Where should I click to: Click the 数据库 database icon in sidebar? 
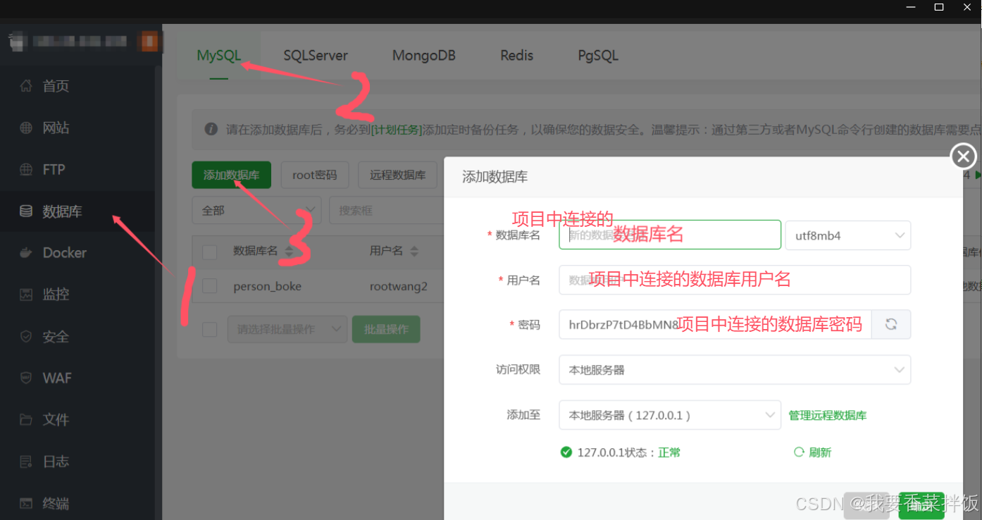(x=26, y=211)
